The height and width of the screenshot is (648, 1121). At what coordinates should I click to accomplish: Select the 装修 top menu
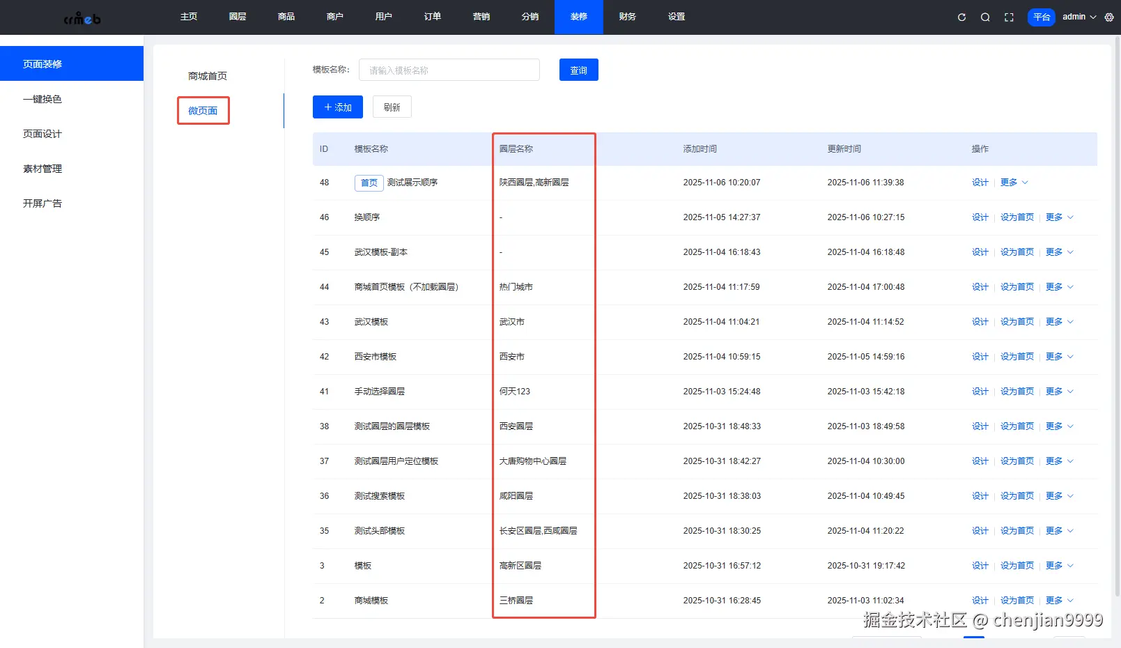click(x=579, y=17)
